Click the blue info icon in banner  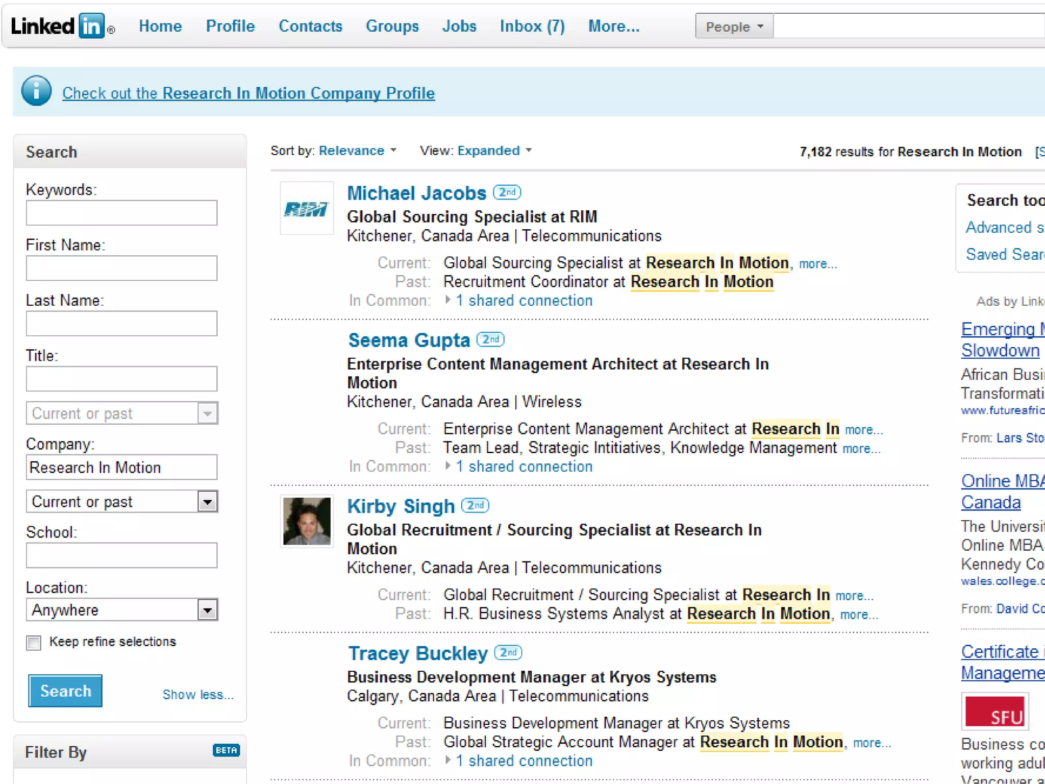click(36, 91)
